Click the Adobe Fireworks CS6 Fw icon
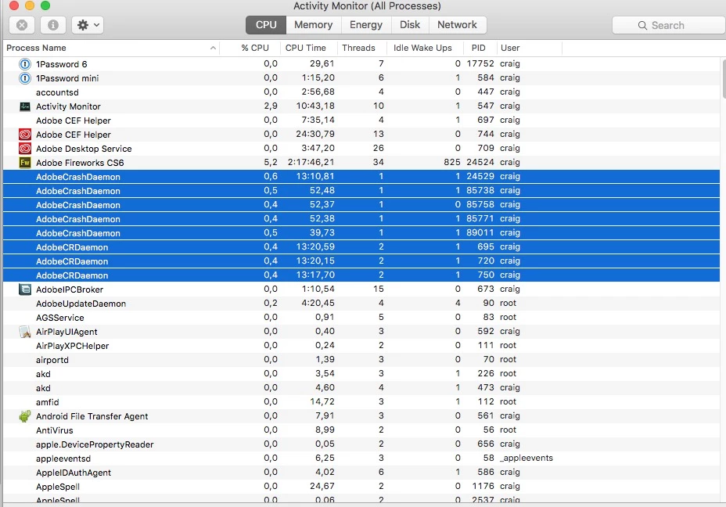This screenshot has width=726, height=507. (25, 163)
